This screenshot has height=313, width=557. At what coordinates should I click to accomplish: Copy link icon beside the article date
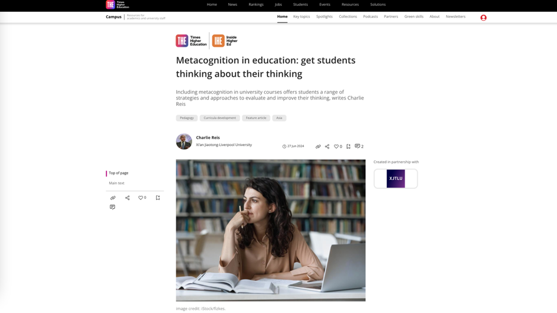click(318, 146)
